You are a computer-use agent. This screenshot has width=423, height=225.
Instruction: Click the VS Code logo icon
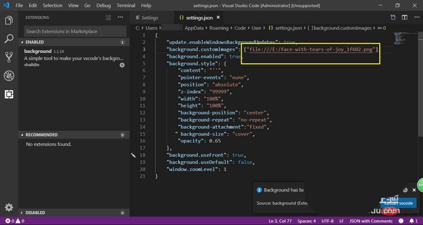6,5
